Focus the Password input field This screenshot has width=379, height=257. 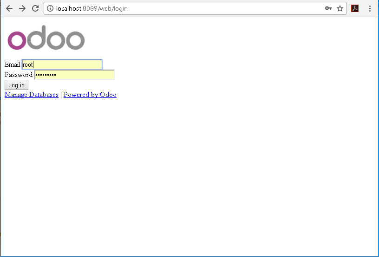(75, 75)
